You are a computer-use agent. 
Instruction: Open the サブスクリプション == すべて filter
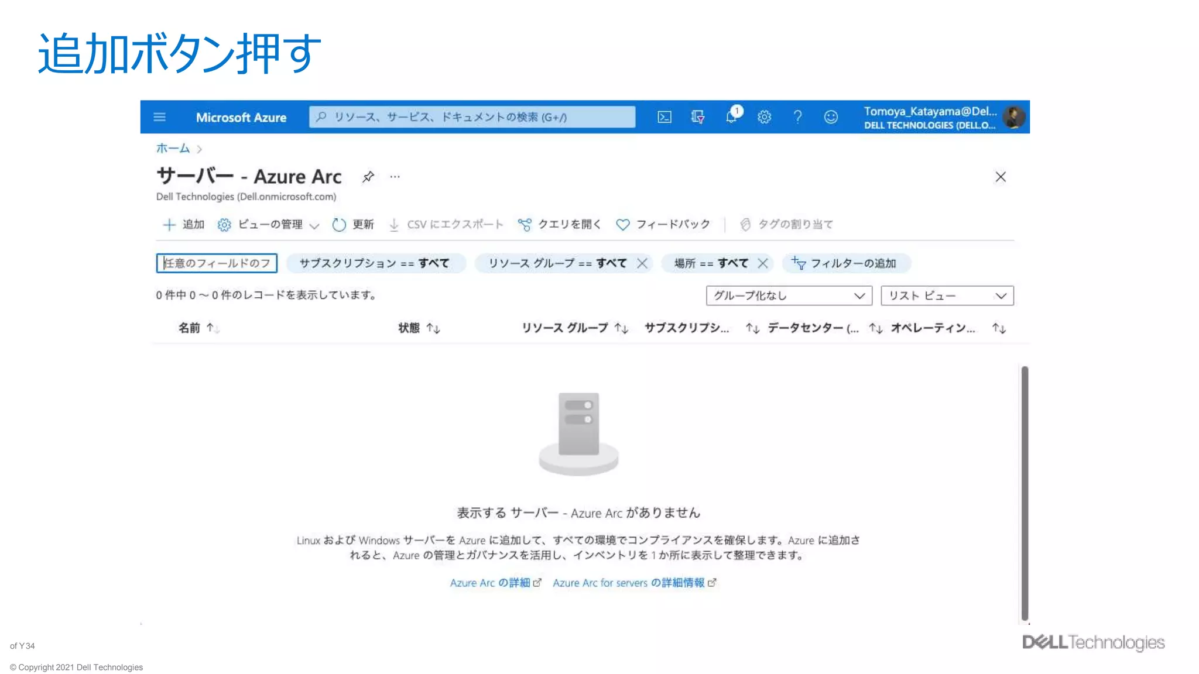pos(375,263)
